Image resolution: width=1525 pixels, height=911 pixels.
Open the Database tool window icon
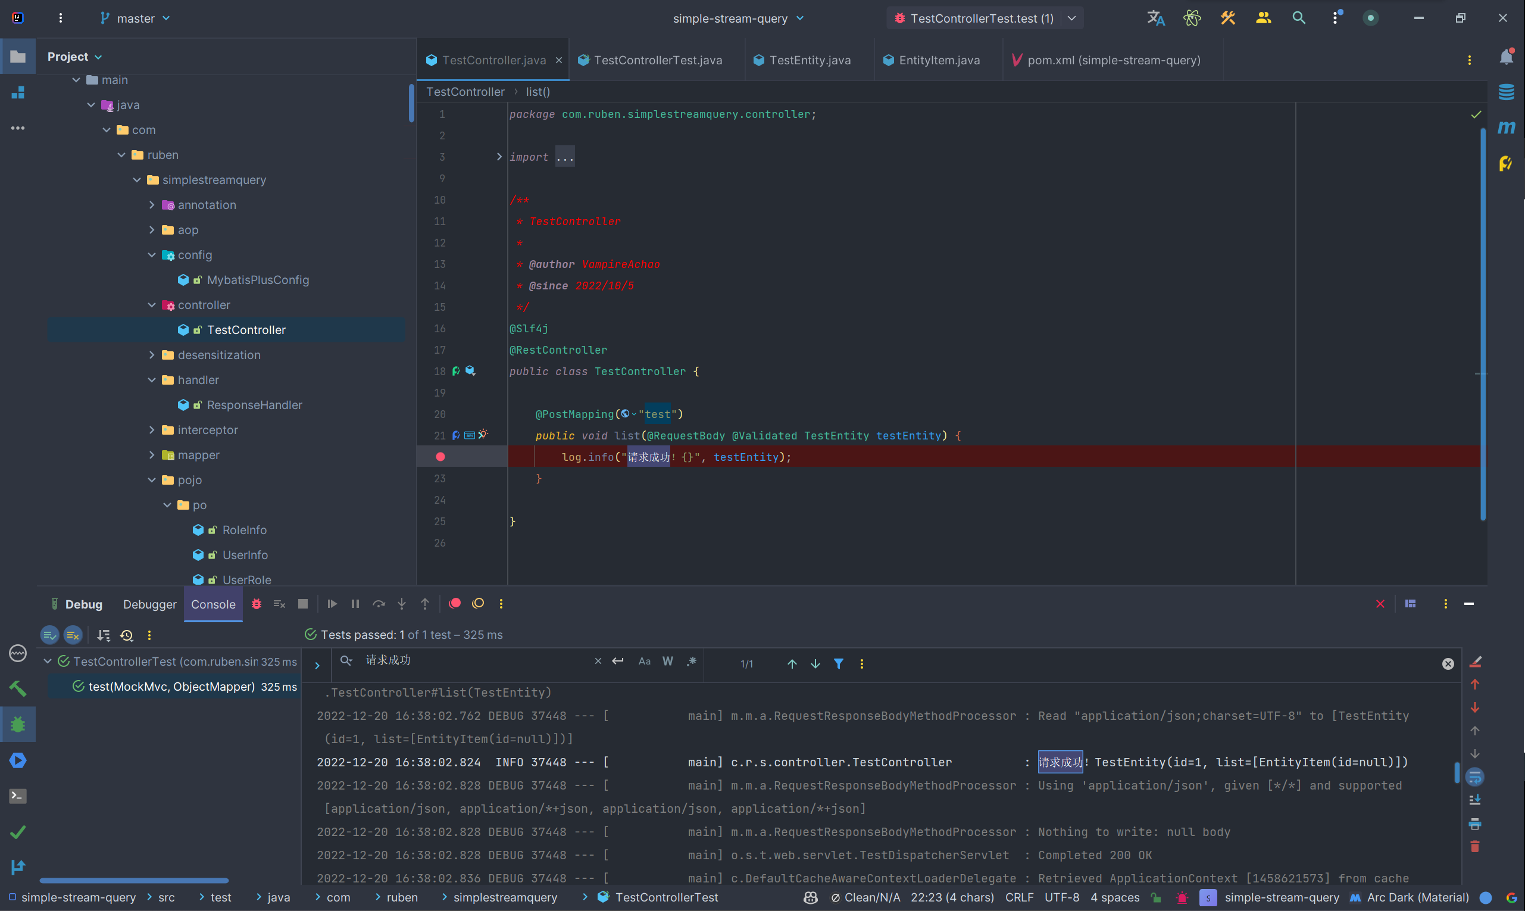coord(1506,92)
